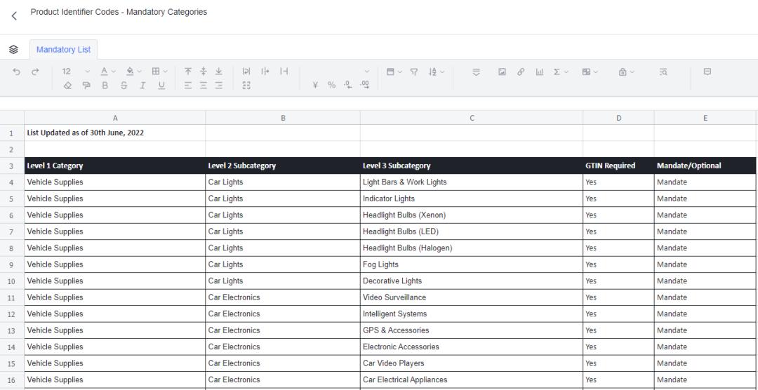Image resolution: width=758 pixels, height=390 pixels.
Task: Open the fill color picker
Action: 133,72
